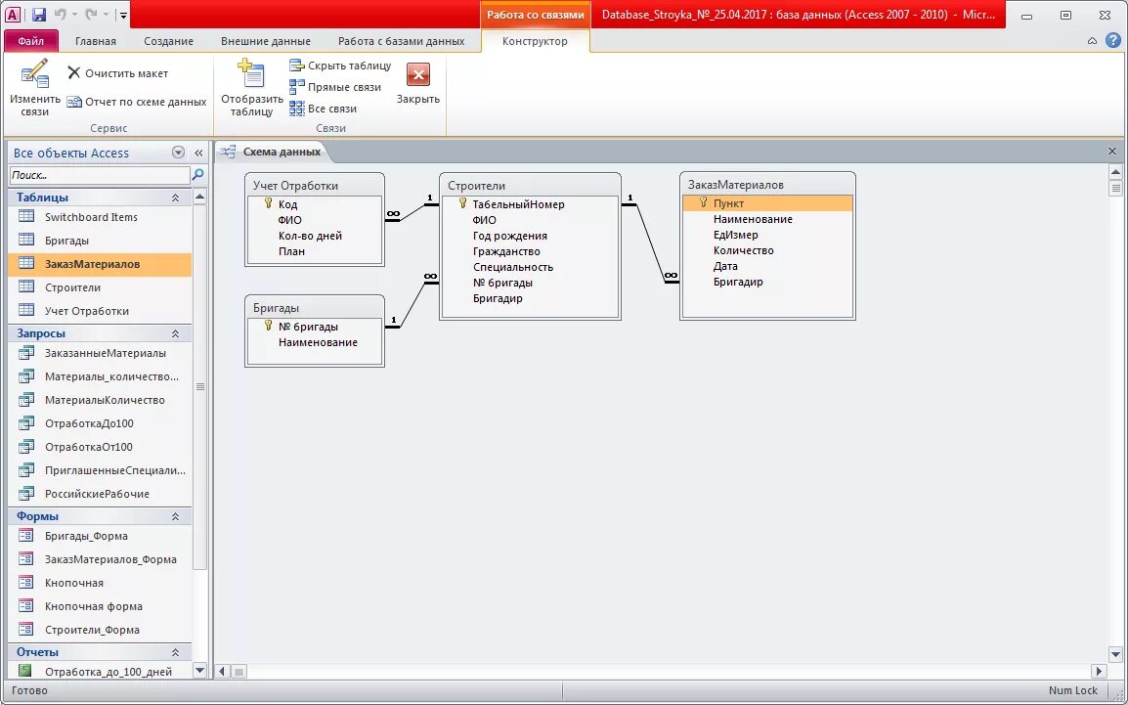This screenshot has width=1128, height=705.
Task: Select the Отработка_до_100_дней report
Action: (100, 672)
